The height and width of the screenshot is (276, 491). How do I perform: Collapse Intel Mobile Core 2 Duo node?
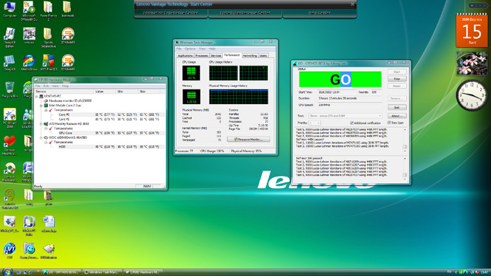tap(41, 105)
